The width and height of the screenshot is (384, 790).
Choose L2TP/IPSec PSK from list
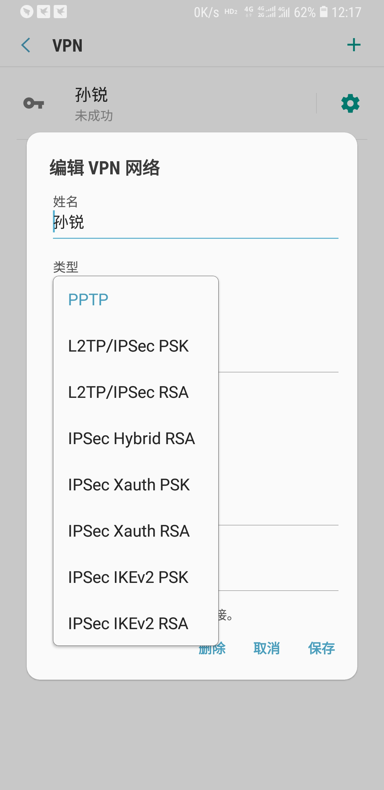(128, 346)
